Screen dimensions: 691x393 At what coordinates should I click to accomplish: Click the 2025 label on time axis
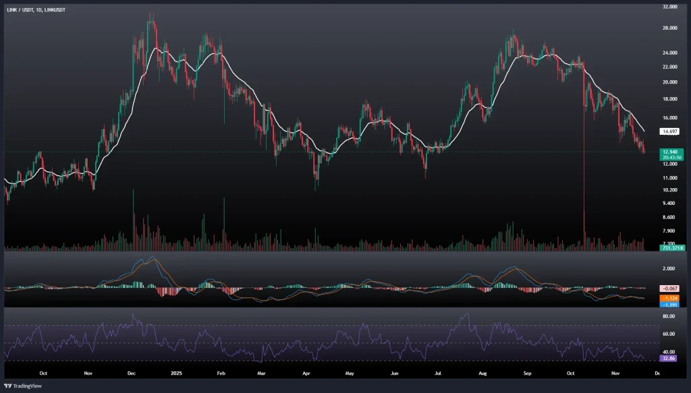[x=177, y=372]
